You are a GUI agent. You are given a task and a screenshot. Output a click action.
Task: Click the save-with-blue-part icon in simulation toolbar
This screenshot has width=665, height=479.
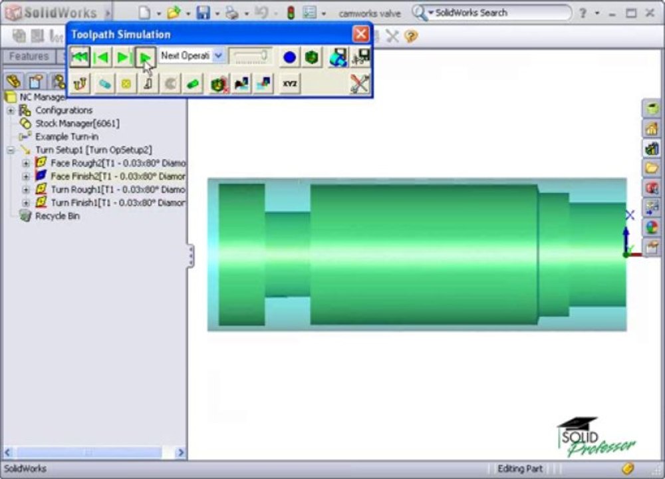click(x=338, y=57)
